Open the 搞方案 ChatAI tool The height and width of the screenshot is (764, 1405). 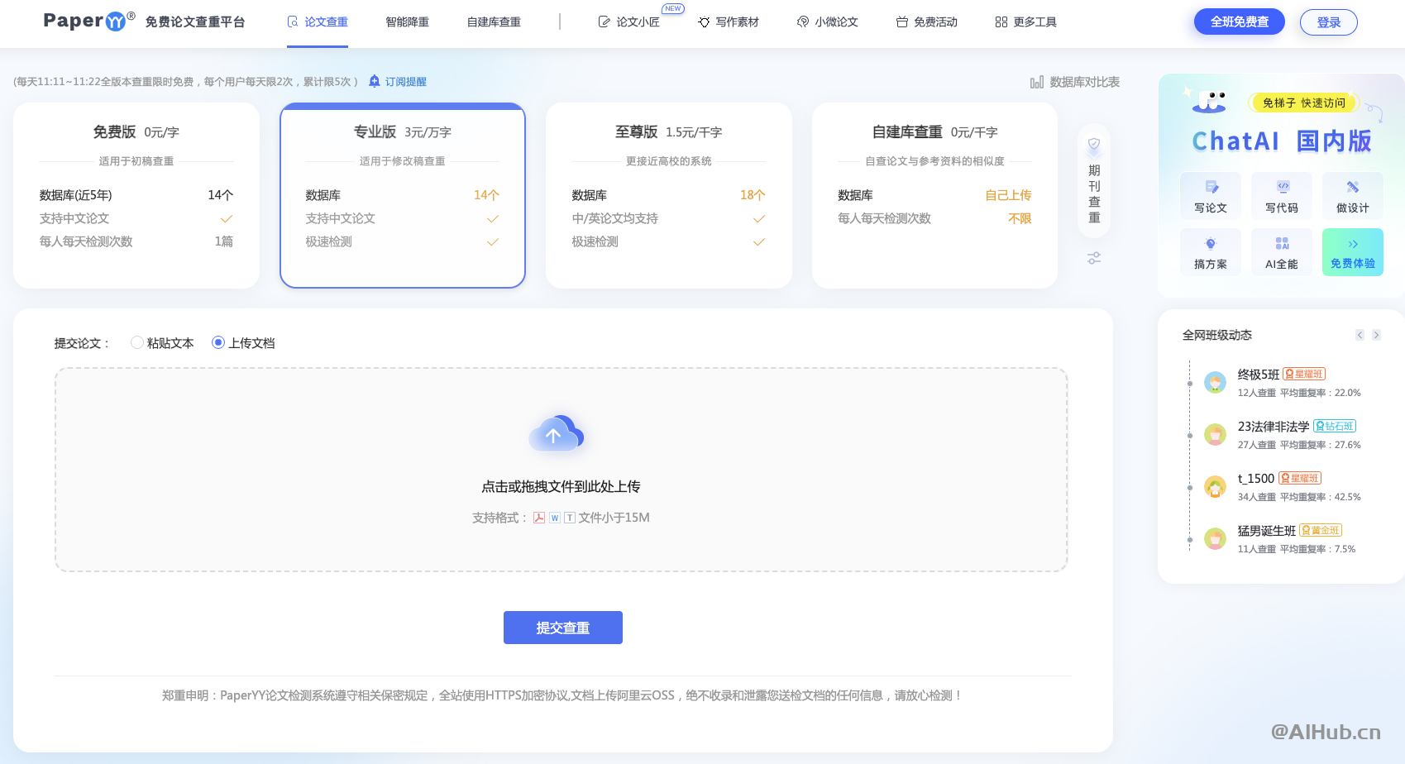pyautogui.click(x=1211, y=251)
